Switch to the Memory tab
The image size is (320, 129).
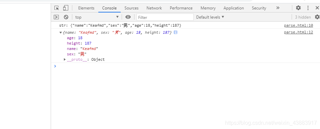[x=208, y=8]
